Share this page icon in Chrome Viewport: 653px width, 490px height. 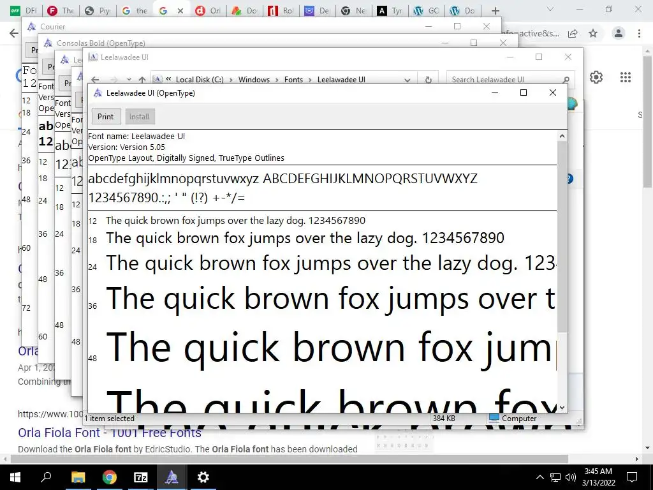[x=573, y=33]
